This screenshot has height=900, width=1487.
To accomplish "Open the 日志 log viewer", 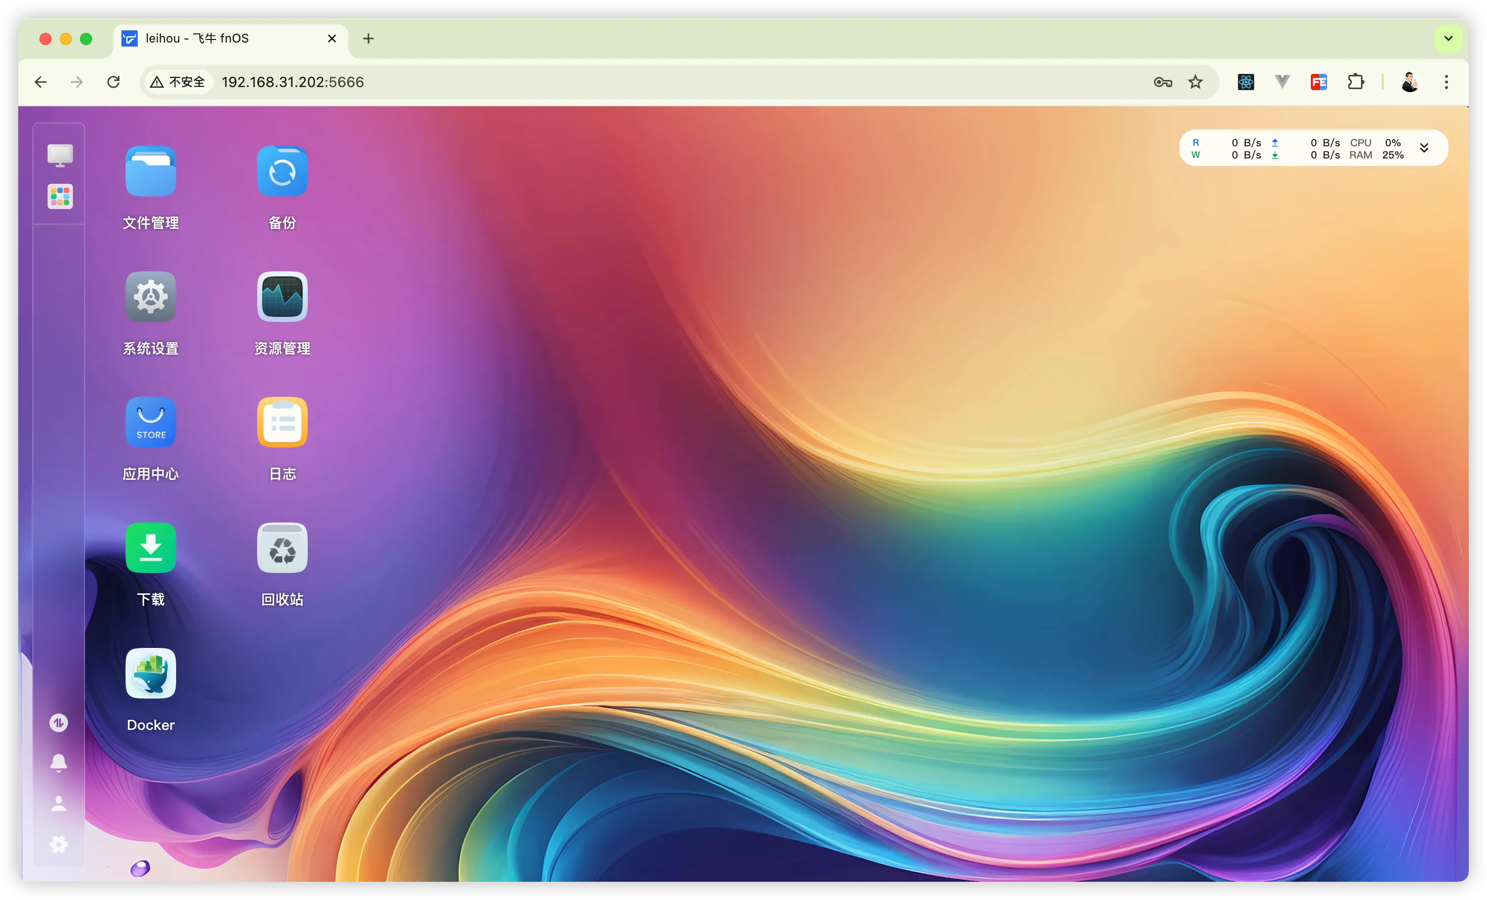I will (282, 423).
